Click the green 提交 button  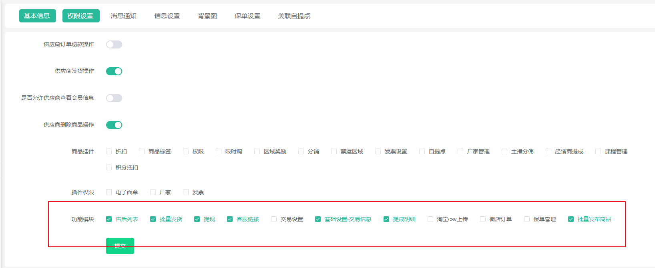(x=120, y=246)
